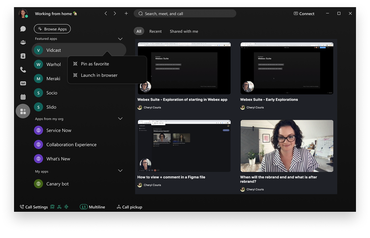Click the 'Apps from my org' section label
The image size is (370, 238).
tap(49, 119)
